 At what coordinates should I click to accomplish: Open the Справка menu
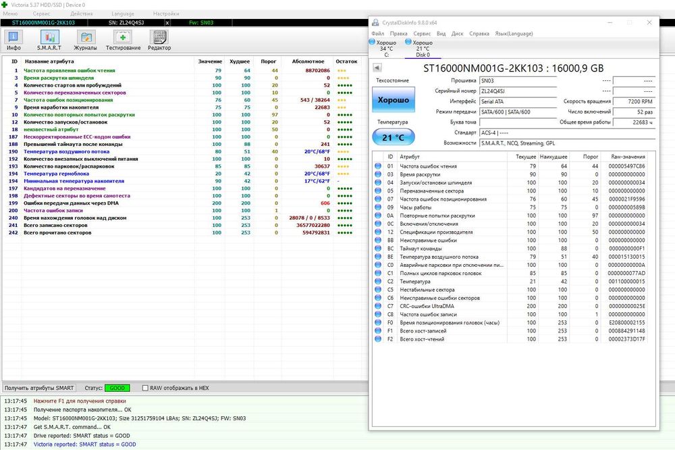tap(479, 34)
